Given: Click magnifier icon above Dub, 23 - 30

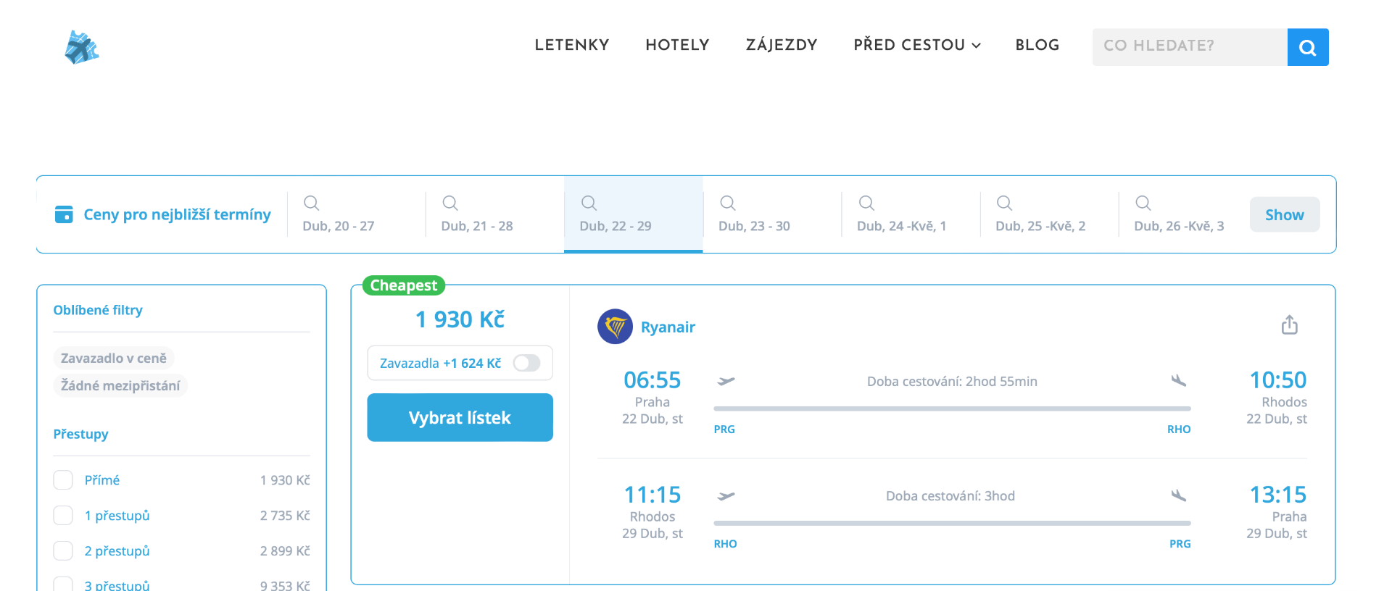Looking at the screenshot, I should point(727,203).
